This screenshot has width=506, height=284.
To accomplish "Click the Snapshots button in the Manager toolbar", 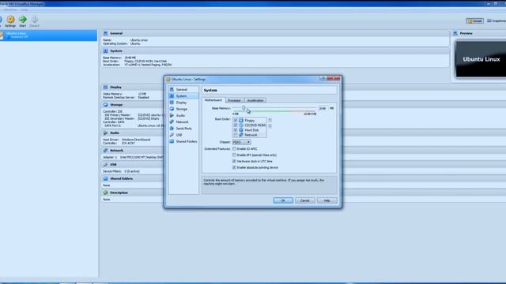I will pos(497,21).
